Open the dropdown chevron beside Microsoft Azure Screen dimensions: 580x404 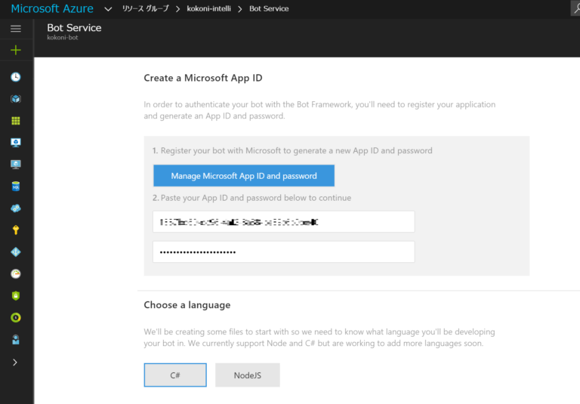[x=108, y=9]
